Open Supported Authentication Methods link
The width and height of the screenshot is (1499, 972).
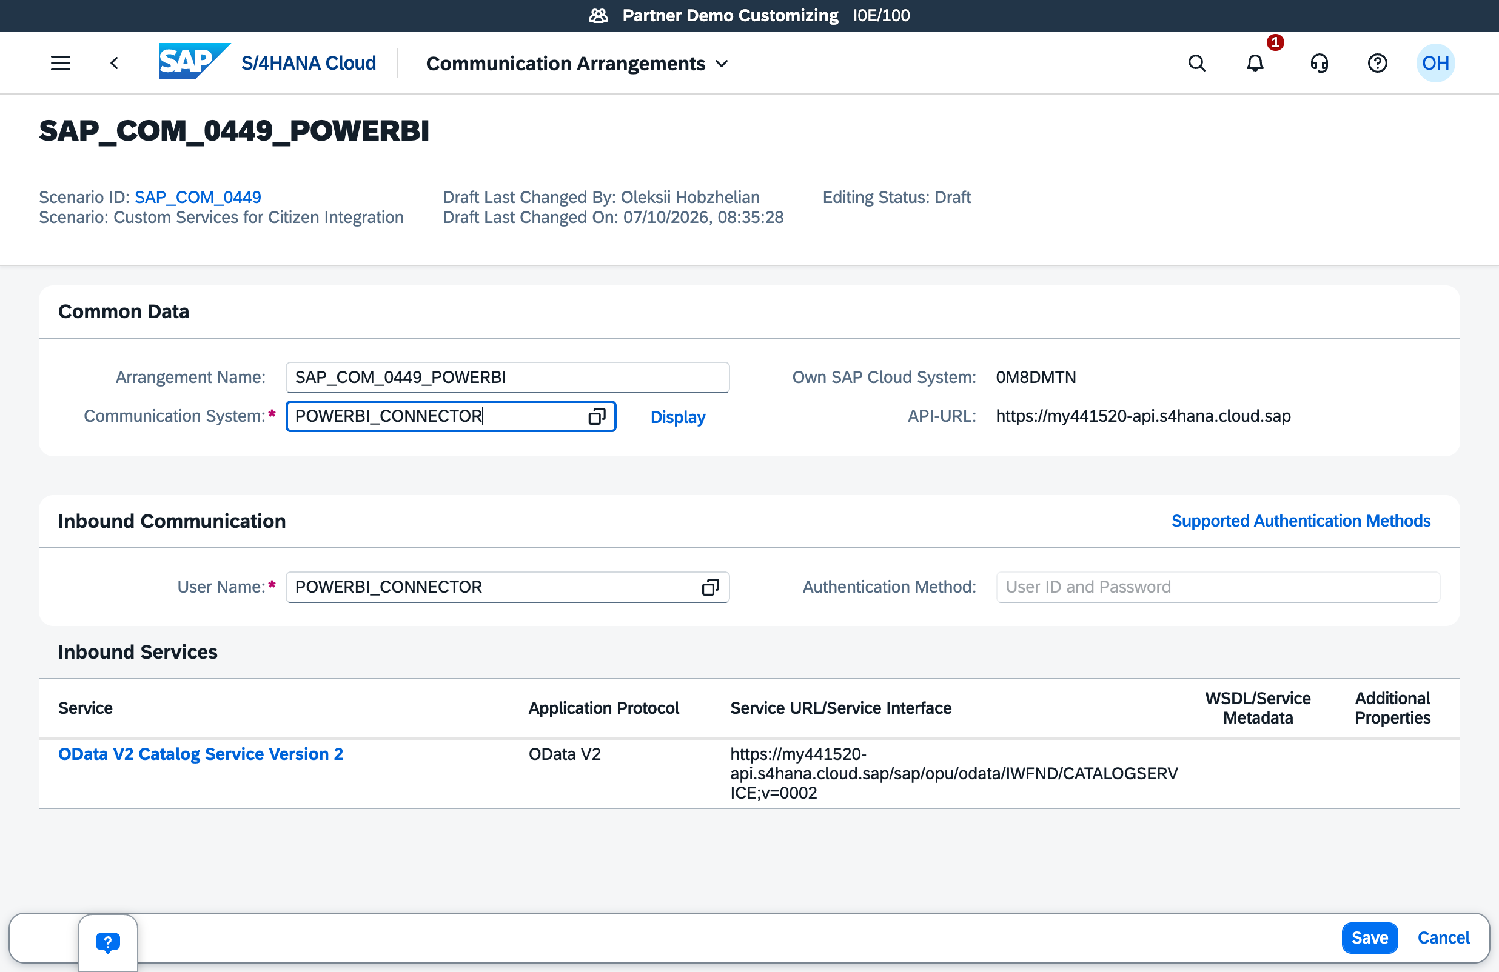[1301, 521]
